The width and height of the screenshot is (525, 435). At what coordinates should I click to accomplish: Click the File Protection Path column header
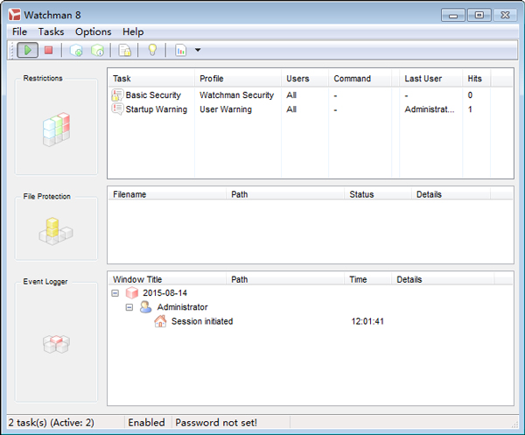tap(285, 194)
